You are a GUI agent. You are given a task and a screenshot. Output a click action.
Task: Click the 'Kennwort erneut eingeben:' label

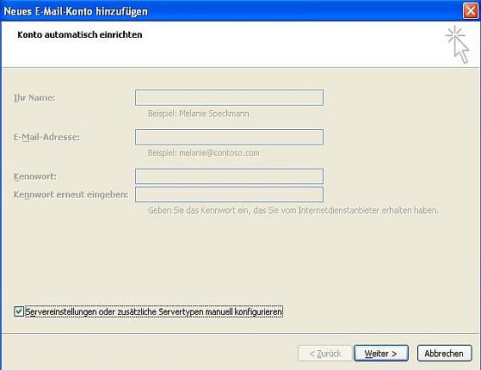pos(71,194)
